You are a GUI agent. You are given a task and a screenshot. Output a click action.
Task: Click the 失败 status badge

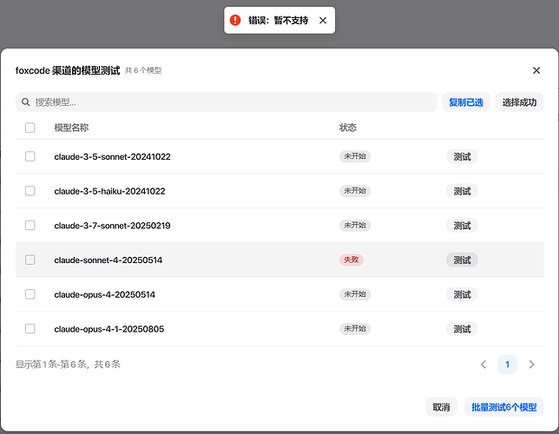352,260
